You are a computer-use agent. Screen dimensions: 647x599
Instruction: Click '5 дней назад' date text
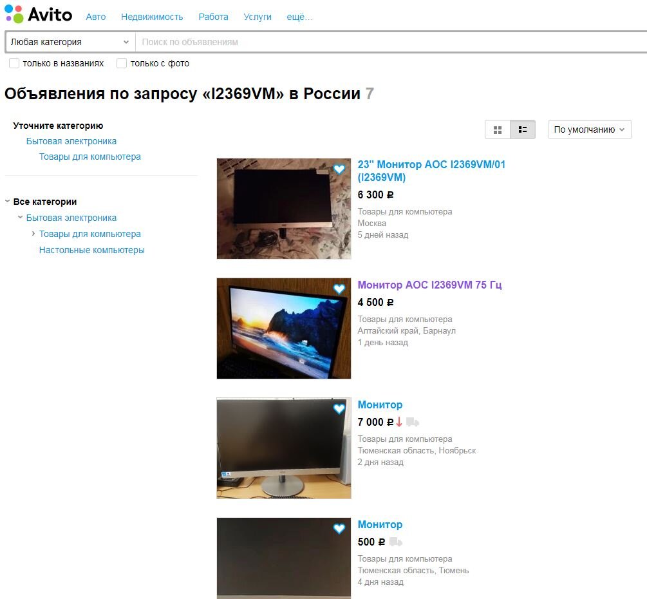[x=383, y=235]
